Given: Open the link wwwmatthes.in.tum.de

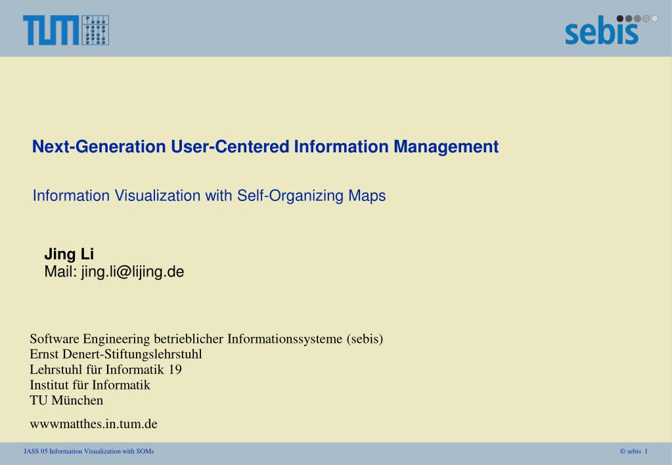Looking at the screenshot, I should click(x=93, y=424).
